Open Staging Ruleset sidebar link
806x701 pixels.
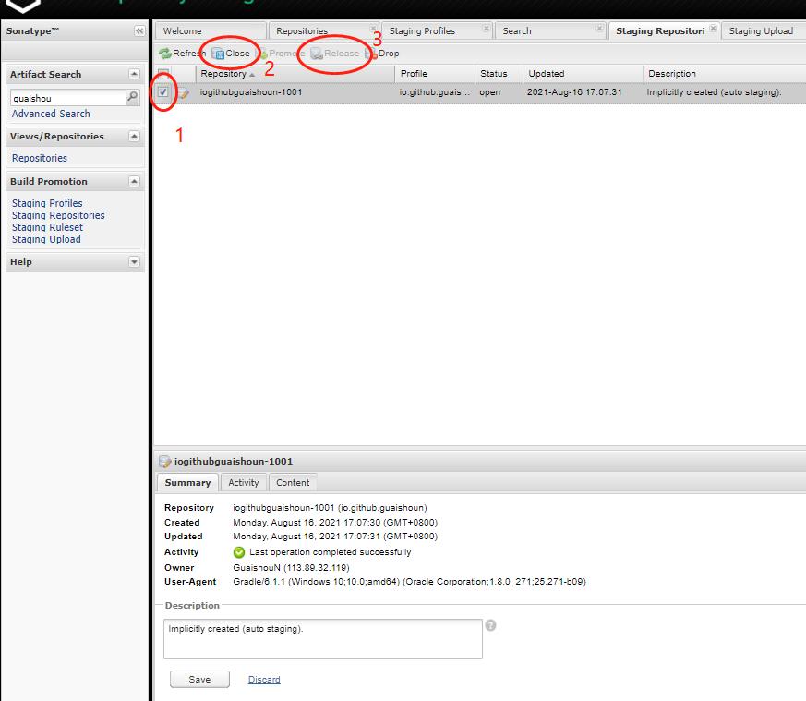click(x=47, y=227)
